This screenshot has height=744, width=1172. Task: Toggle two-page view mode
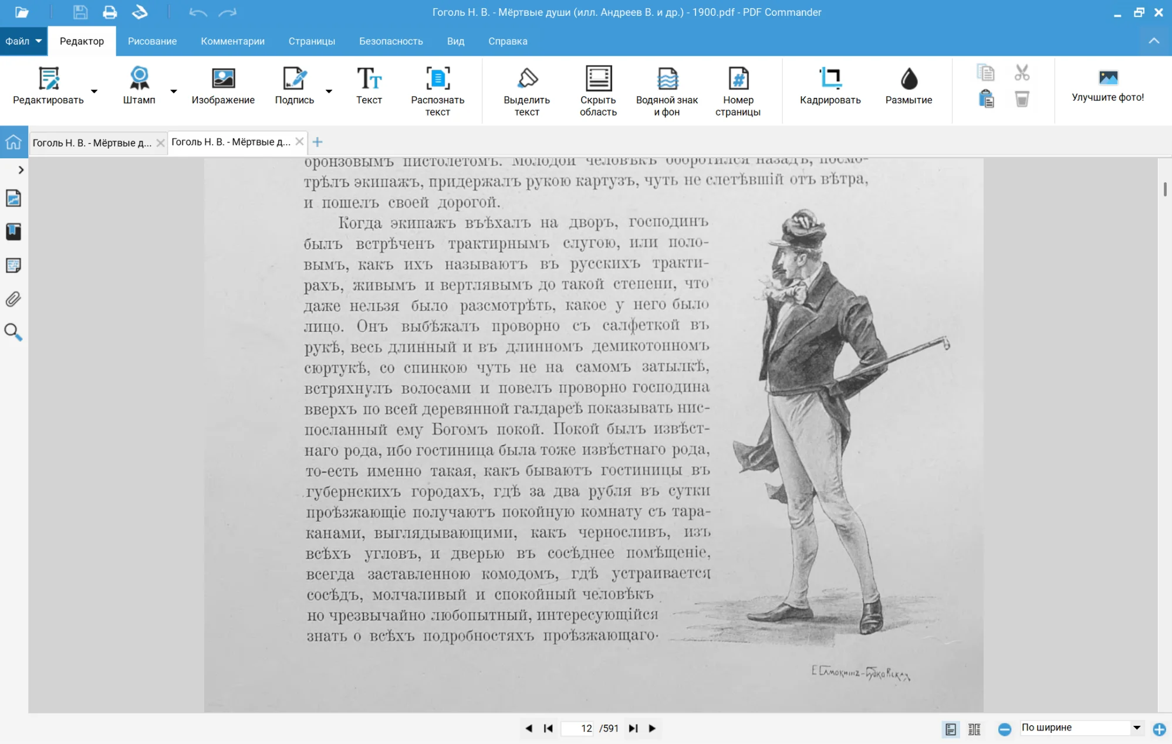click(x=974, y=729)
